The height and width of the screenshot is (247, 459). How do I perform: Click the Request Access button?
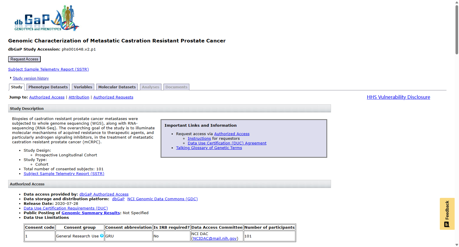[x=24, y=59]
